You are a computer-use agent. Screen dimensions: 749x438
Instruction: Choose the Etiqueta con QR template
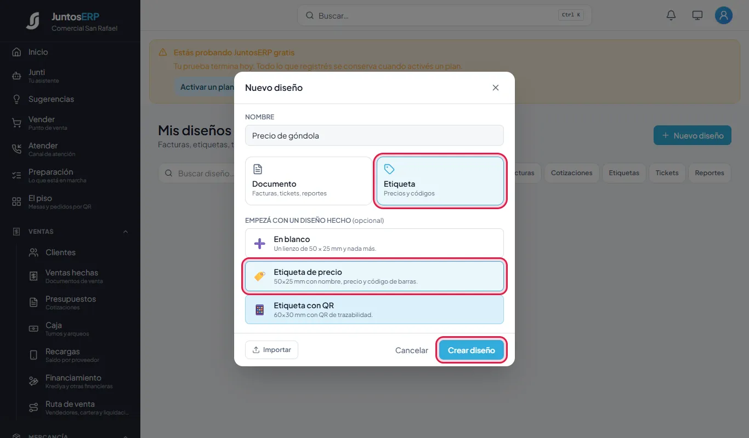pos(374,310)
